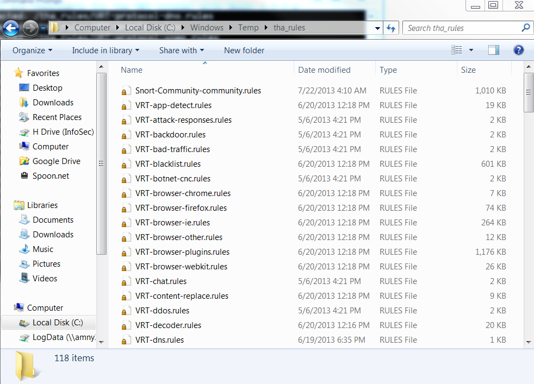This screenshot has width=534, height=384.
Task: Open the address bar history dropdown arrow
Action: tap(378, 28)
